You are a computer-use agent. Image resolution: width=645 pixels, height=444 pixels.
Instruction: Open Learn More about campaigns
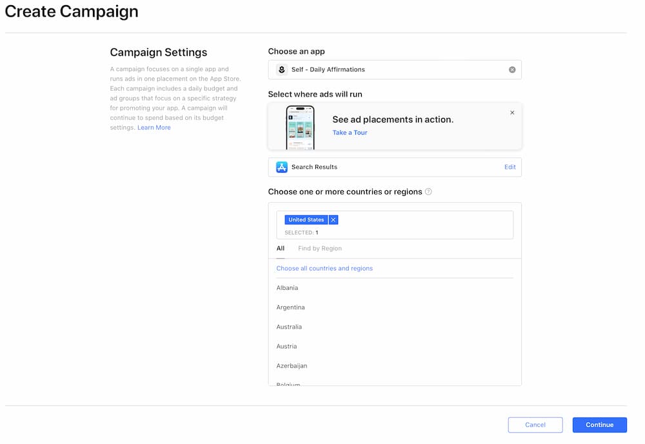pos(154,127)
